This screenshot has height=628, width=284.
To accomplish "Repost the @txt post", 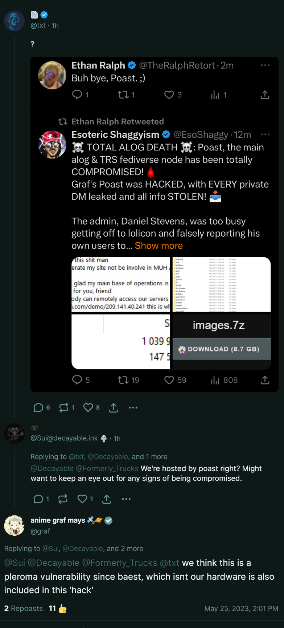I will (64, 408).
